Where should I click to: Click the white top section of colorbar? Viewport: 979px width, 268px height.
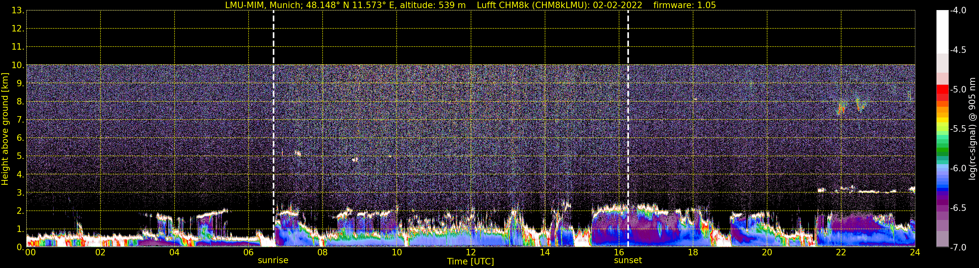943,32
